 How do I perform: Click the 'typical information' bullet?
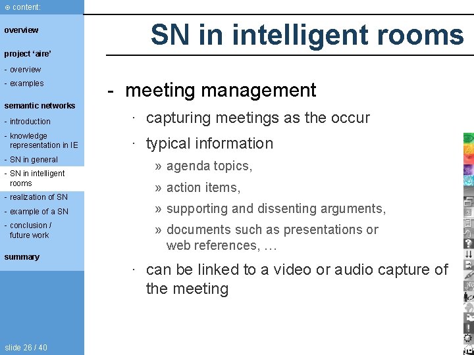(x=209, y=143)
